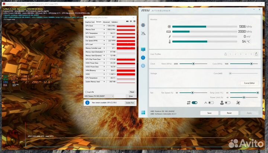Click the VDDC 1.1687 V value field
This screenshot has width=268, height=153.
coord(111,74)
